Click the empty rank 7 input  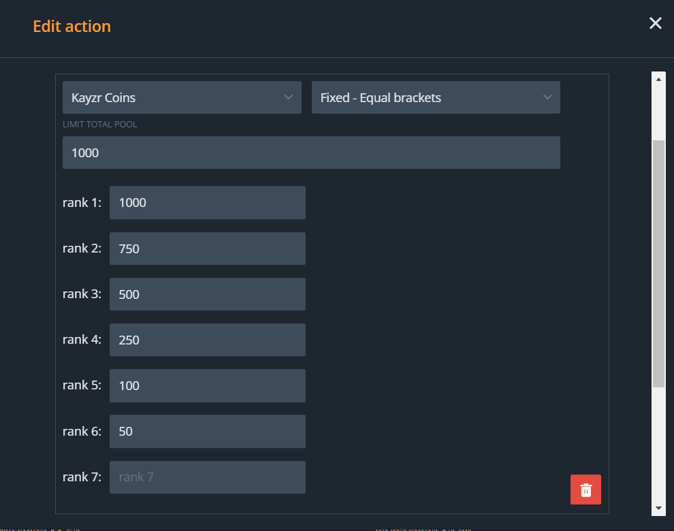coord(207,477)
